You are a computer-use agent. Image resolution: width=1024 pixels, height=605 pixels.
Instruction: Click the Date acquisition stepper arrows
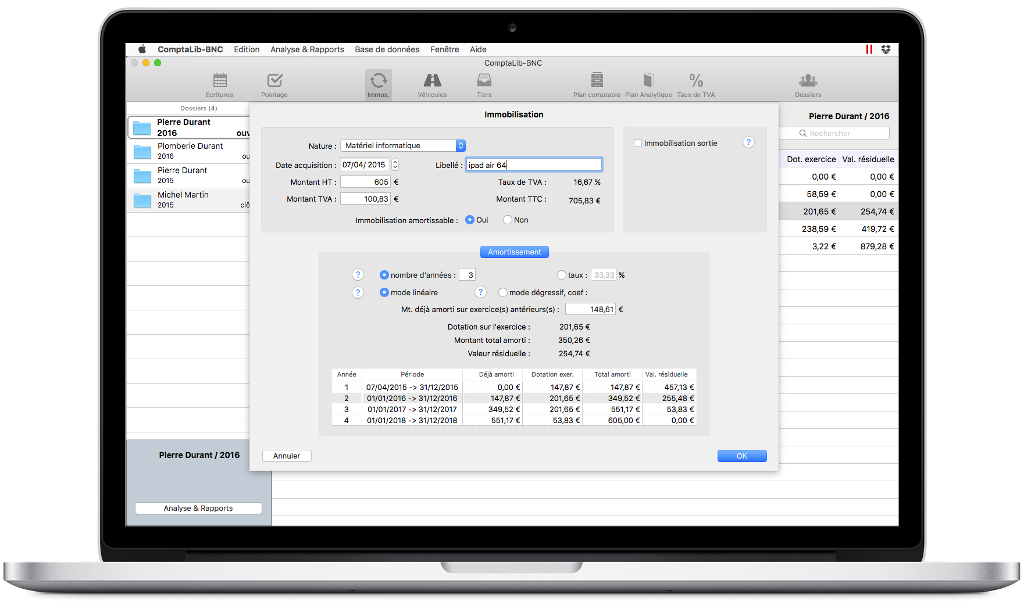tap(395, 164)
